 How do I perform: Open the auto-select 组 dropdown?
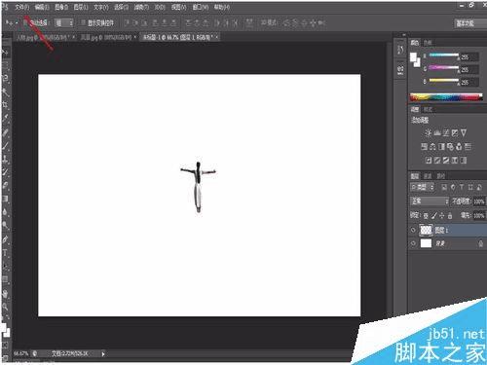64,22
